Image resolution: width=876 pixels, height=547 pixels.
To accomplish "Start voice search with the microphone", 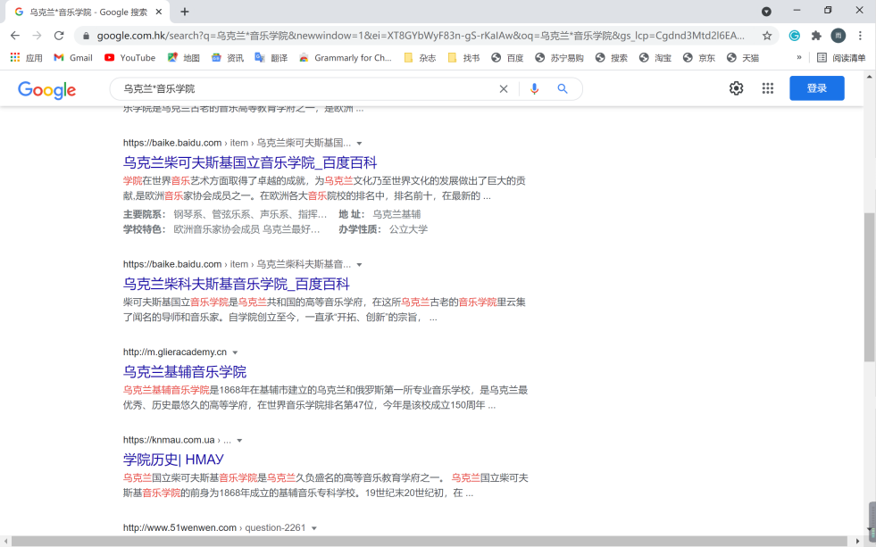I will pyautogui.click(x=534, y=88).
